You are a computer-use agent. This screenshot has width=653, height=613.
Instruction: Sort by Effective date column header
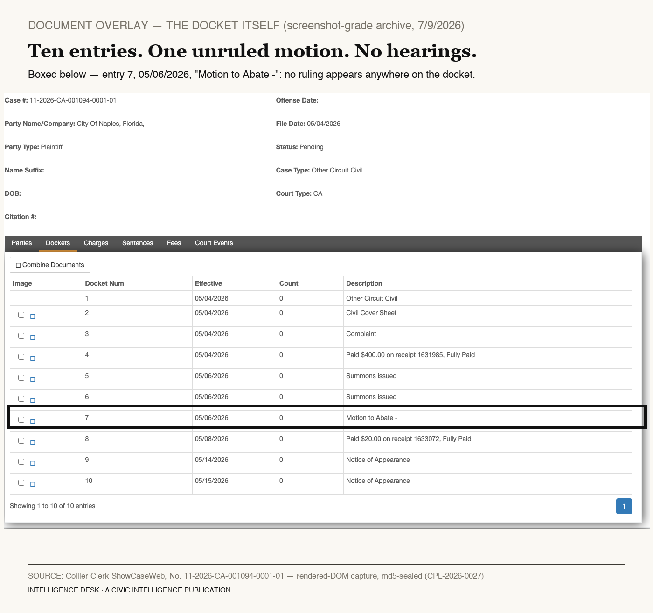(235, 283)
